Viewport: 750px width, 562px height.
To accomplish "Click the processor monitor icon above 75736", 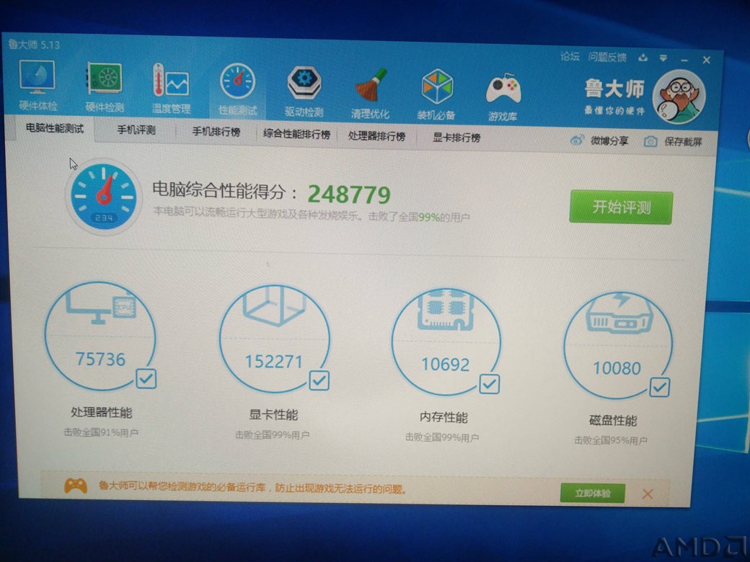I will click(x=102, y=307).
